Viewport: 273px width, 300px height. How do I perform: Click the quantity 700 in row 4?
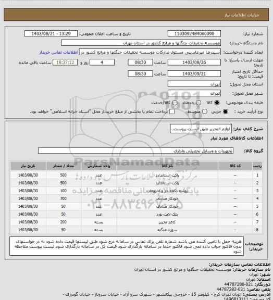pyautogui.click(x=64, y=198)
